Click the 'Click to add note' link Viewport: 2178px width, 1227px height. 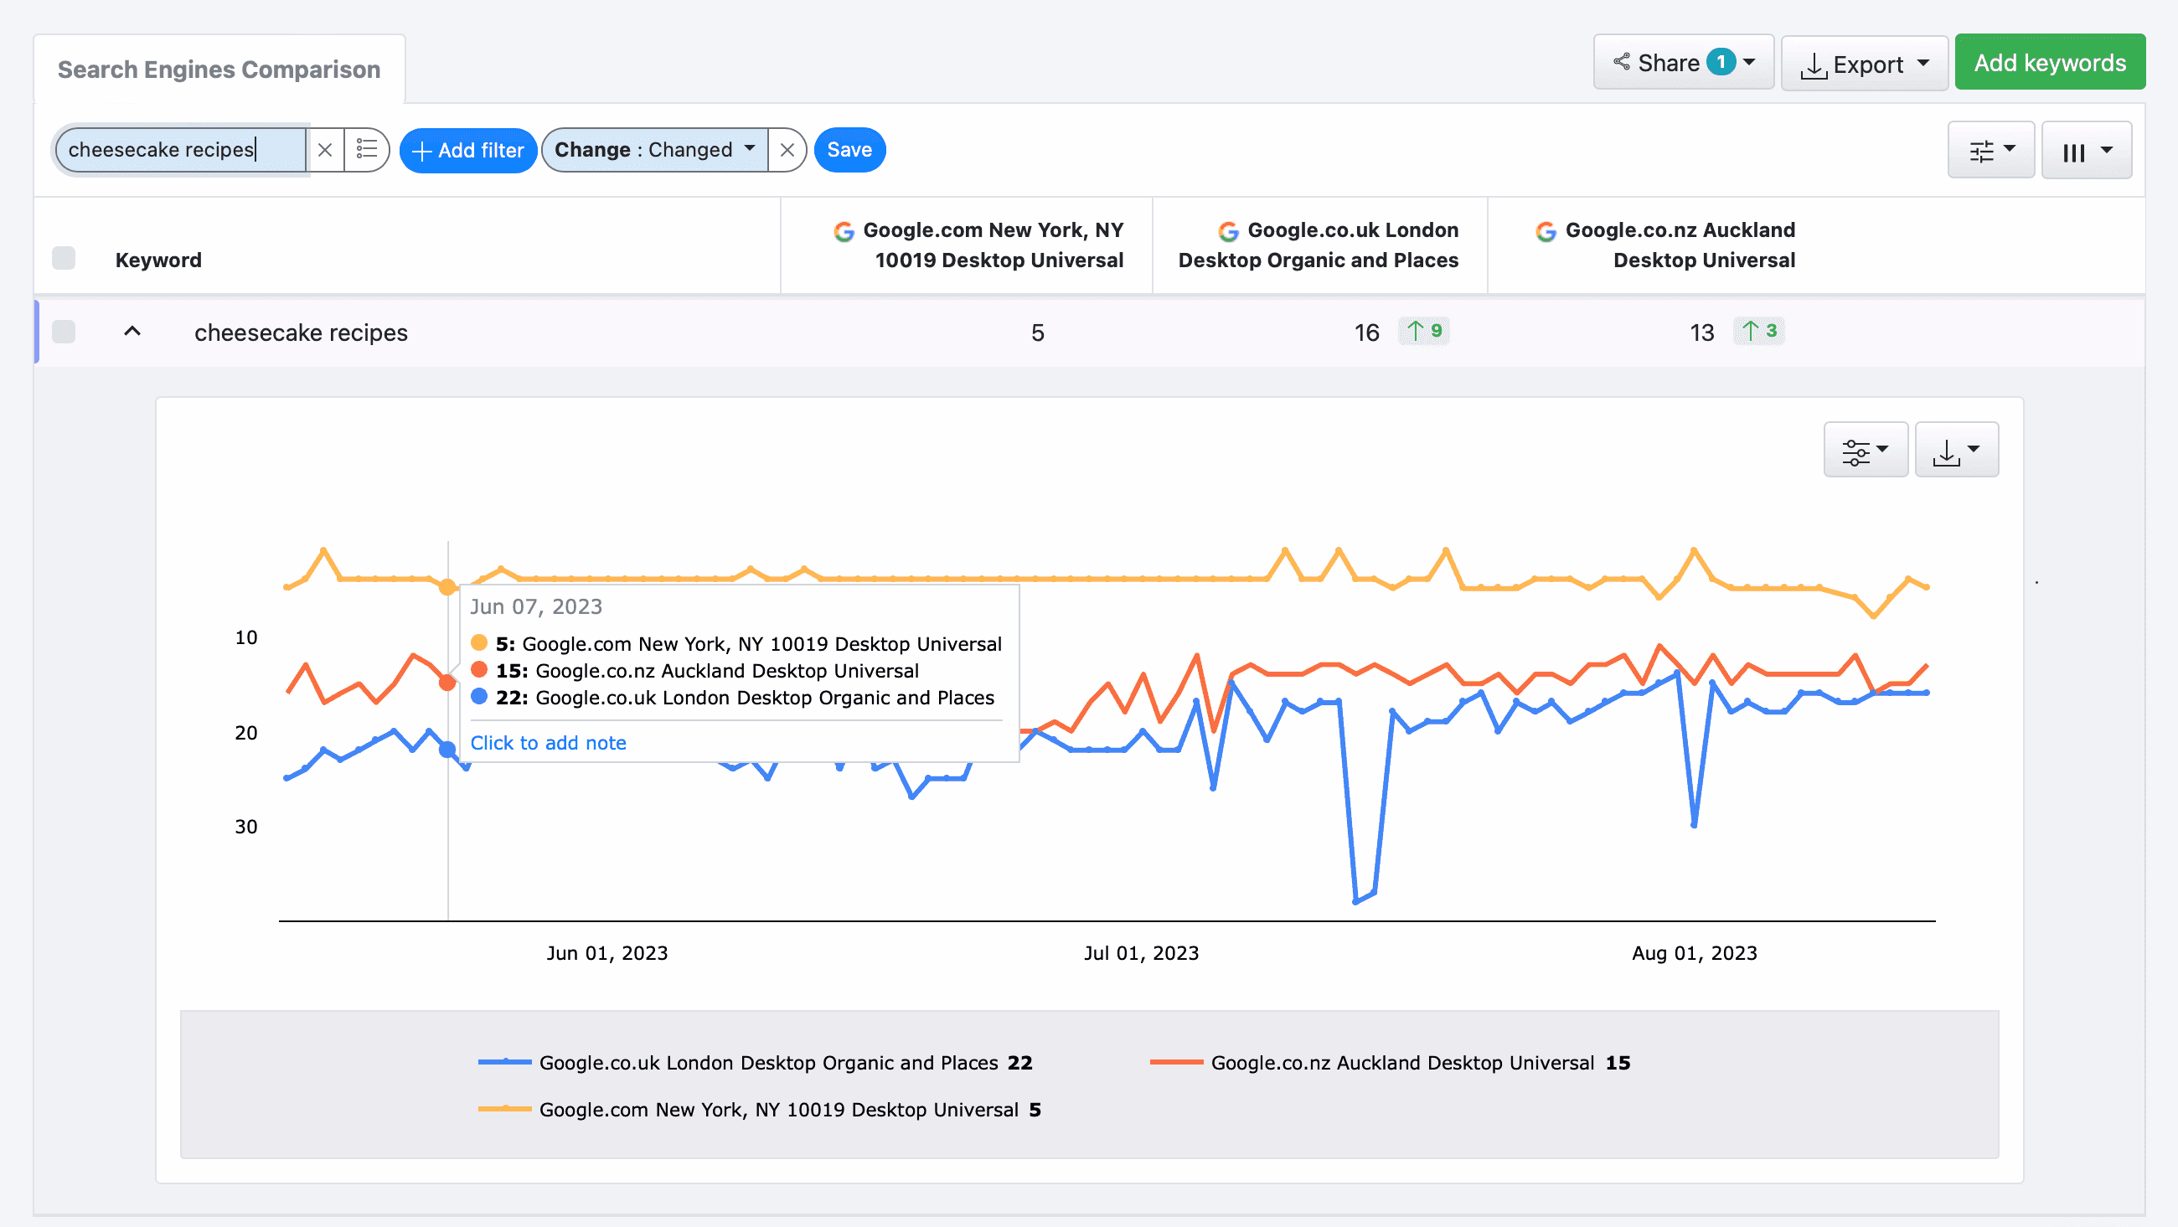click(548, 742)
